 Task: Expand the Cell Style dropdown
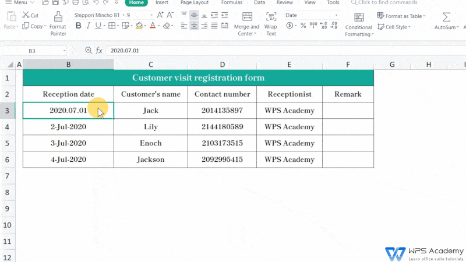[409, 27]
